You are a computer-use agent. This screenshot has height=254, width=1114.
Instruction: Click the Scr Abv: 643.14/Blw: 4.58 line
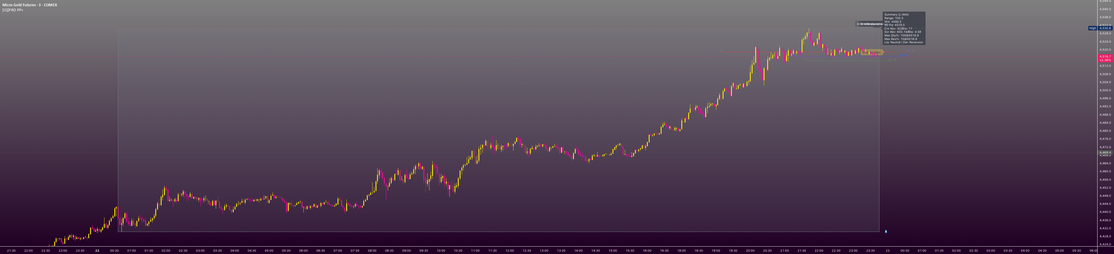pos(902,32)
